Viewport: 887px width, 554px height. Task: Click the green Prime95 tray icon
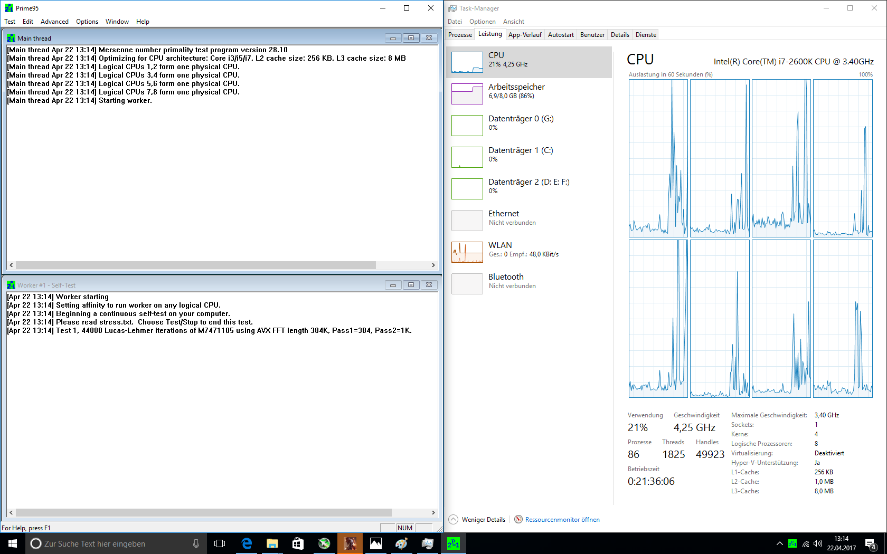click(792, 543)
